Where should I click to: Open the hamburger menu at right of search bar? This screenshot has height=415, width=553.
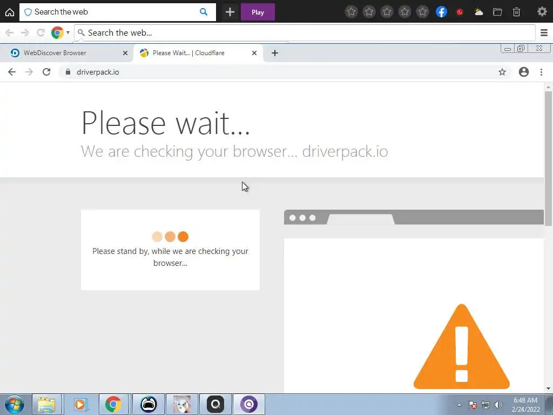(x=544, y=33)
